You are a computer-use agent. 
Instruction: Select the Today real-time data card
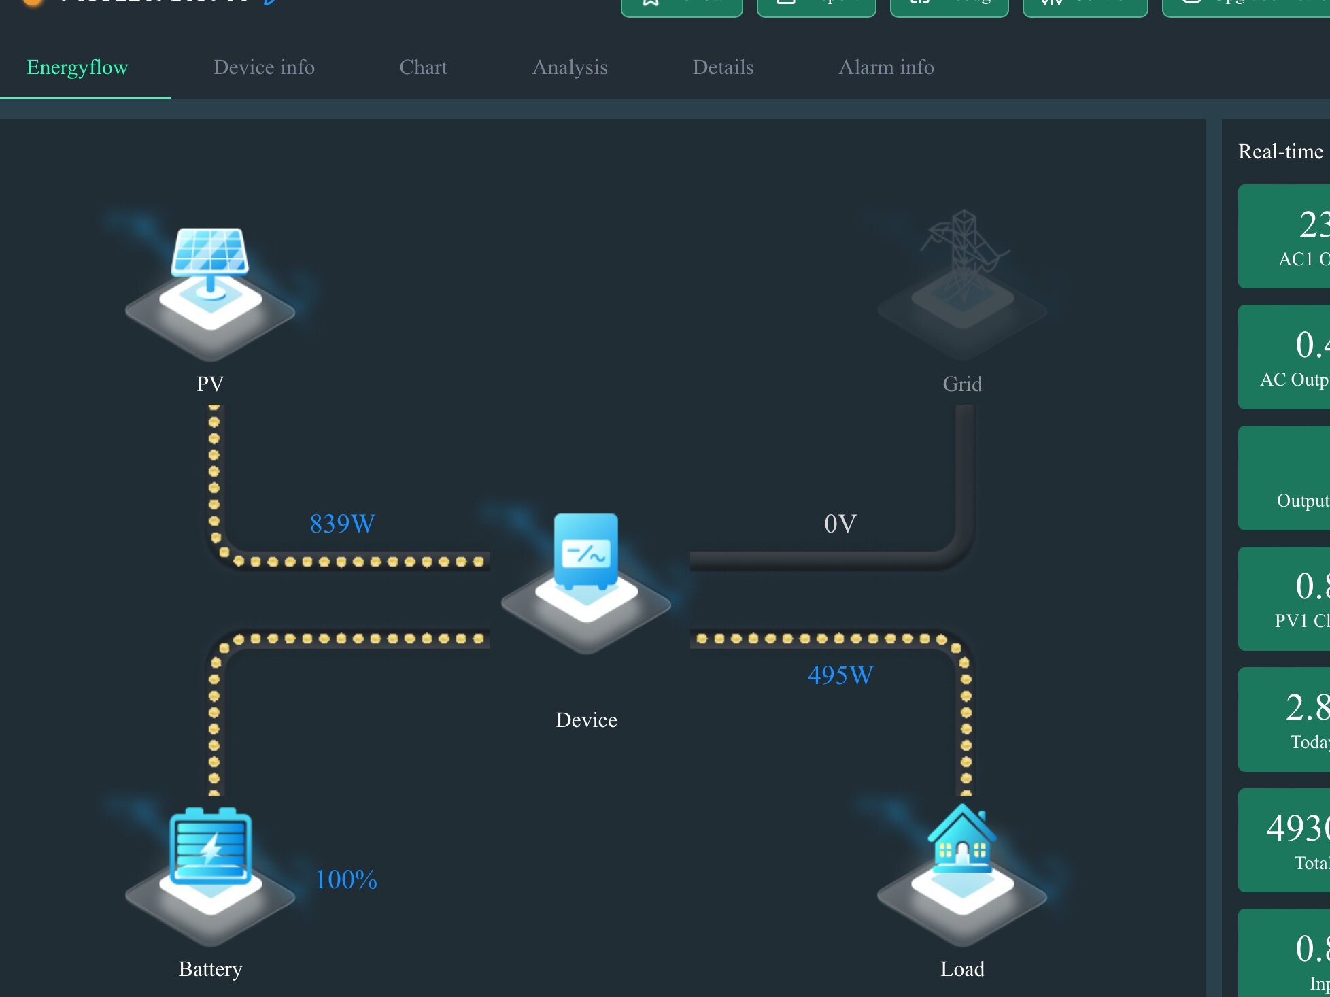click(x=1285, y=720)
